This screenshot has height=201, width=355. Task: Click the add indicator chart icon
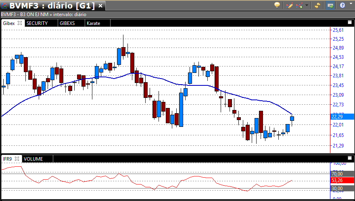[299, 5]
